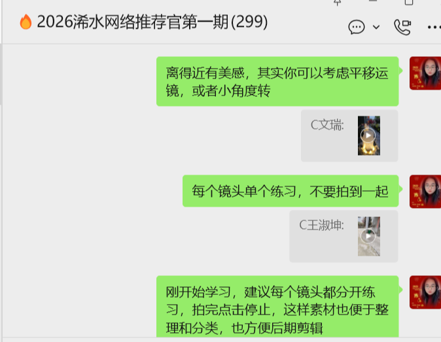Viewport: 441px width, 342px height.
Task: Start a voice or video call
Action: coord(402,27)
